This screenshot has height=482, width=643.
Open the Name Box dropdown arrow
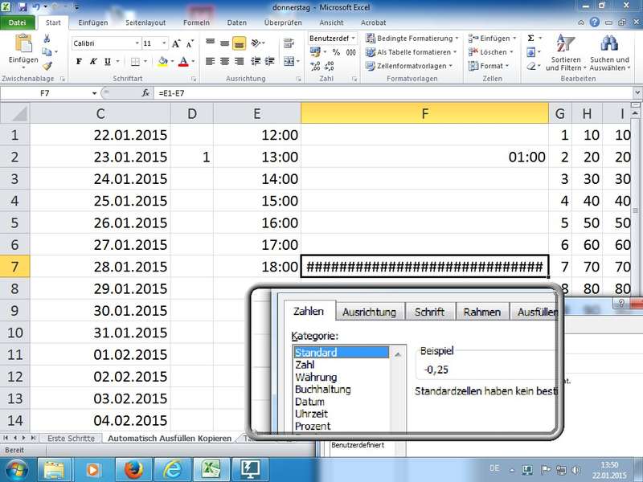pos(94,93)
